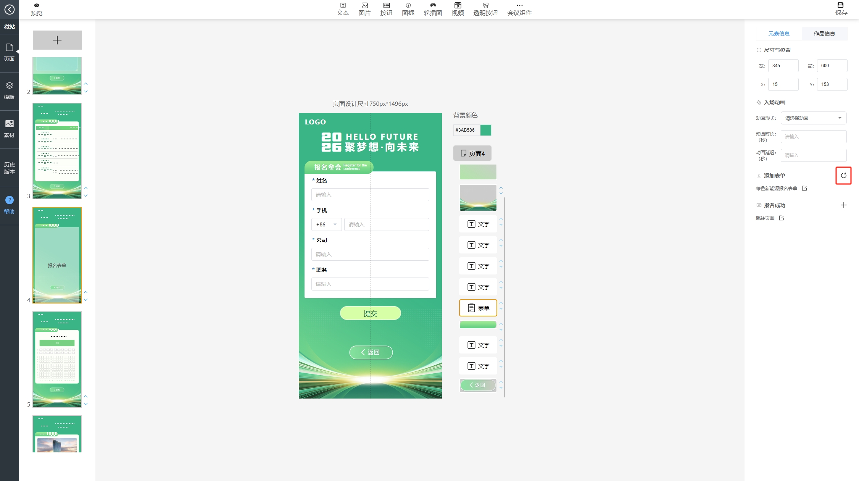Click the Y position input field
The width and height of the screenshot is (859, 481).
(x=832, y=84)
